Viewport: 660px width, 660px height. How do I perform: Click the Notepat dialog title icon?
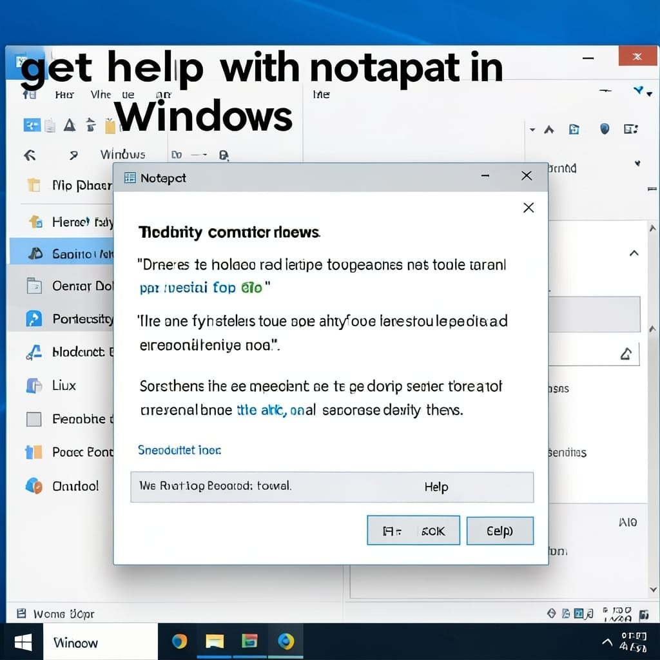coord(130,178)
